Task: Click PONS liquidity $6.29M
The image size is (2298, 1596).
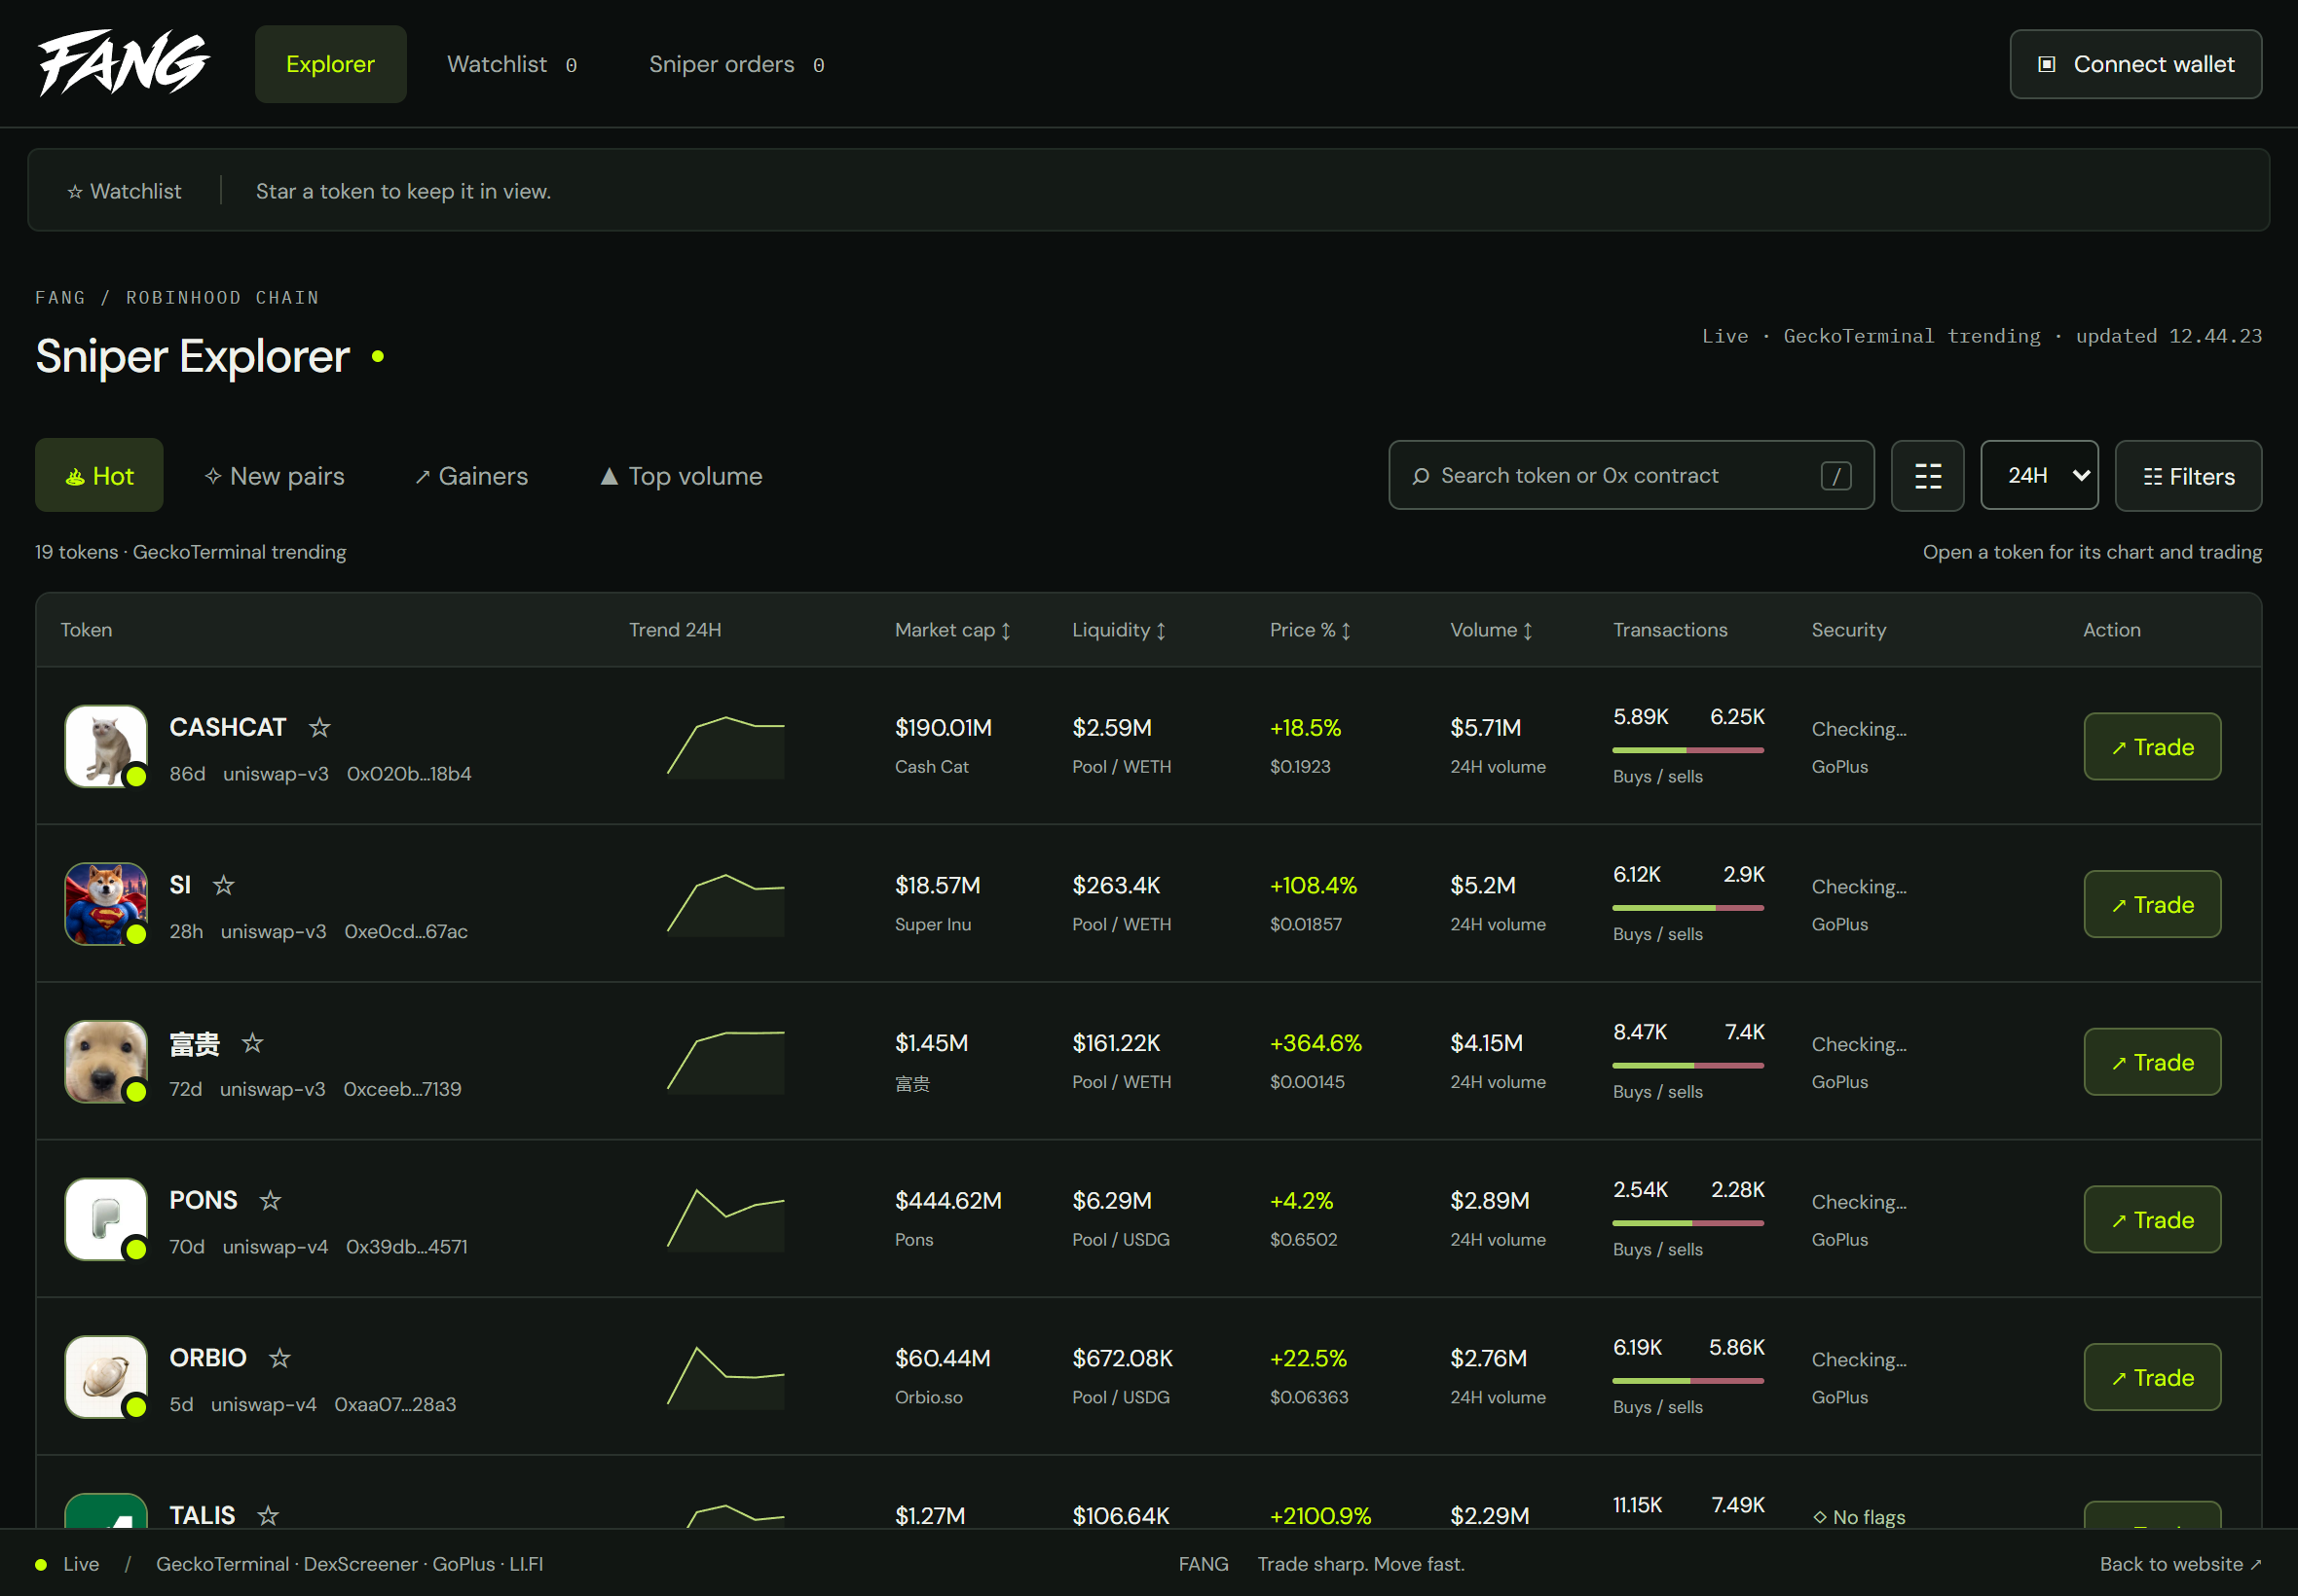Action: pos(1111,1200)
